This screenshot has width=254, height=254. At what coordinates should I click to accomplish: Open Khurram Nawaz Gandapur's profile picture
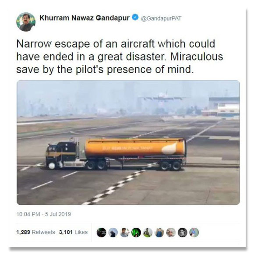click(26, 22)
